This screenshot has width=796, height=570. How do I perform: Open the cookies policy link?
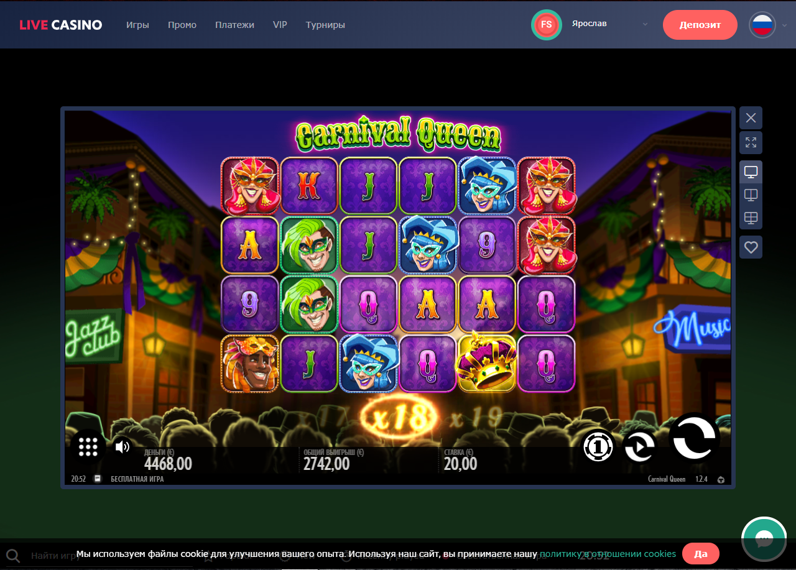click(x=608, y=553)
